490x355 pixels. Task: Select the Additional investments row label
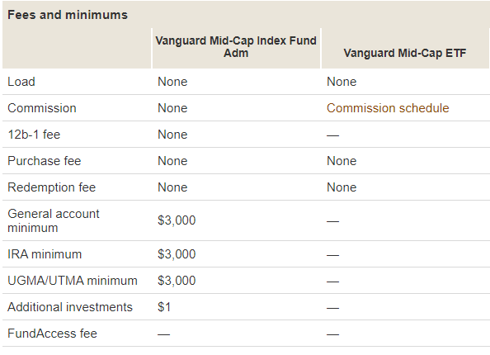click(70, 307)
